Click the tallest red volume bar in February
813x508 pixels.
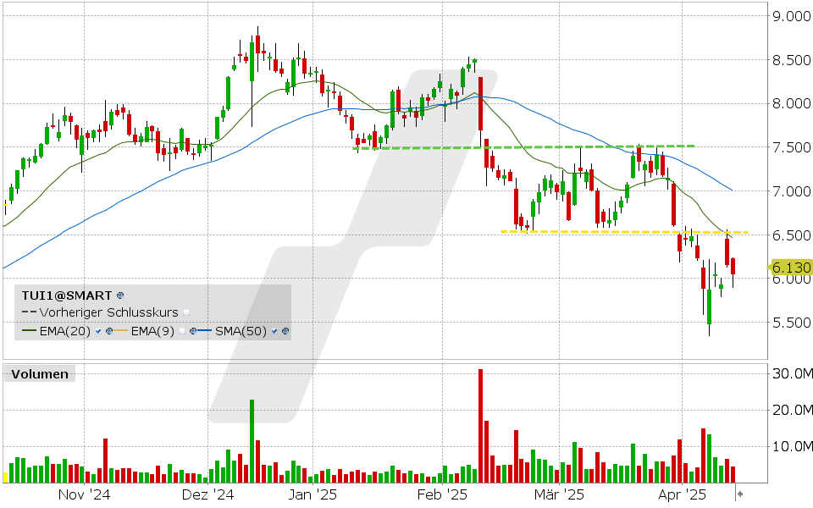pos(481,426)
